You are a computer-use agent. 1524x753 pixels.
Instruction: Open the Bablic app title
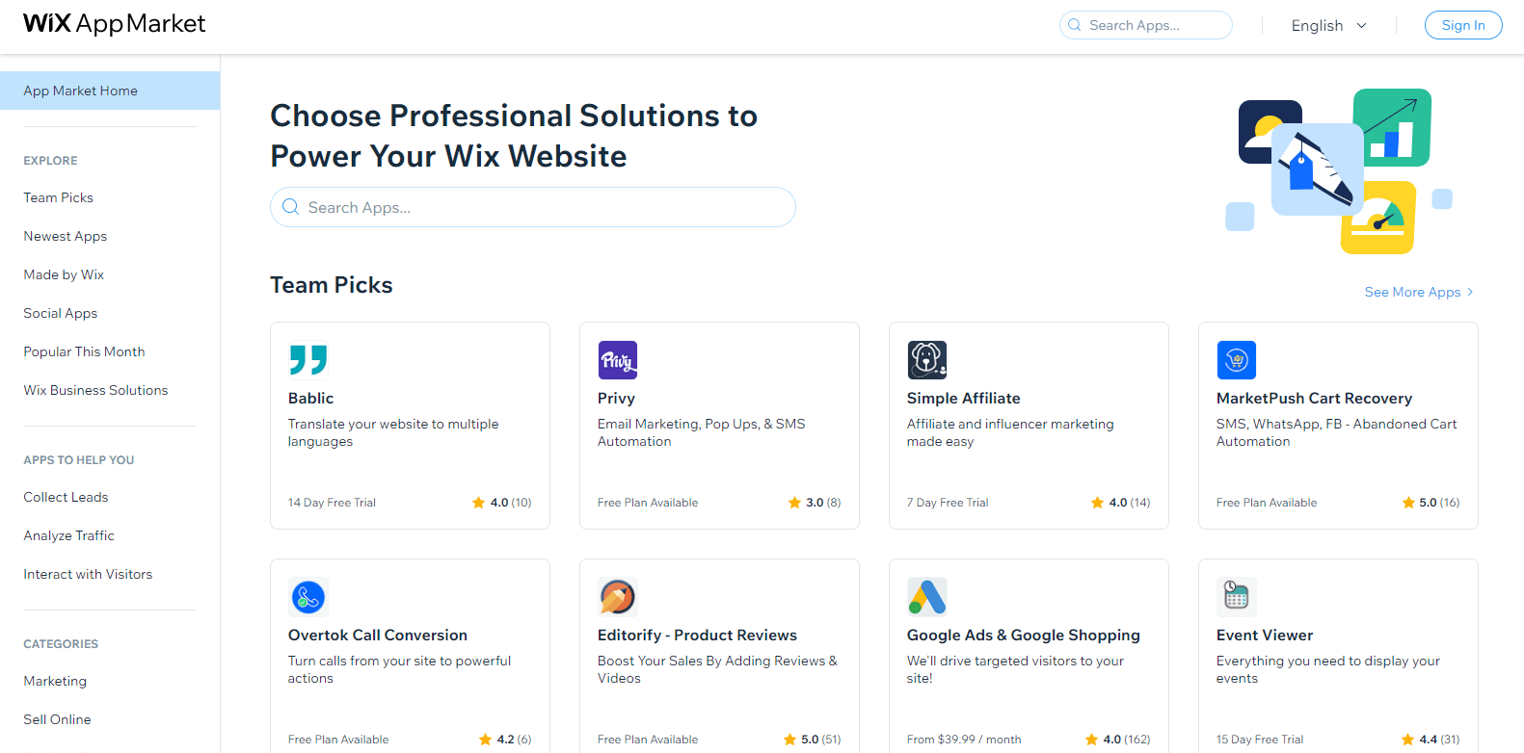click(x=311, y=398)
